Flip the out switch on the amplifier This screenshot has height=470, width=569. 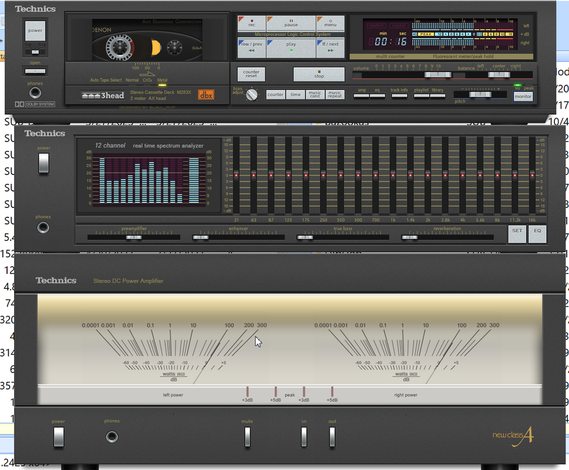tap(332, 437)
